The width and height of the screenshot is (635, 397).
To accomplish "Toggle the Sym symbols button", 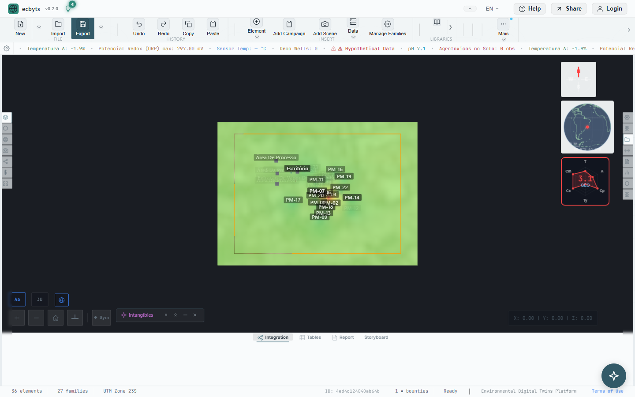I will tap(101, 318).
